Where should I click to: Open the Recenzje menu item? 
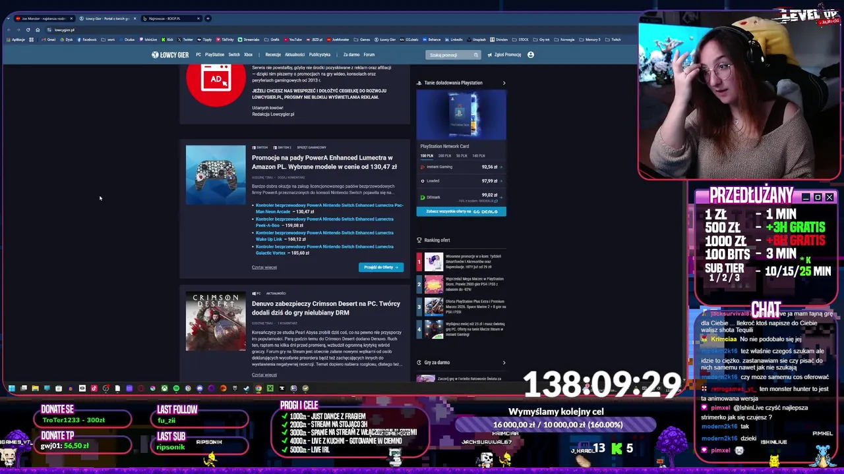click(x=273, y=55)
